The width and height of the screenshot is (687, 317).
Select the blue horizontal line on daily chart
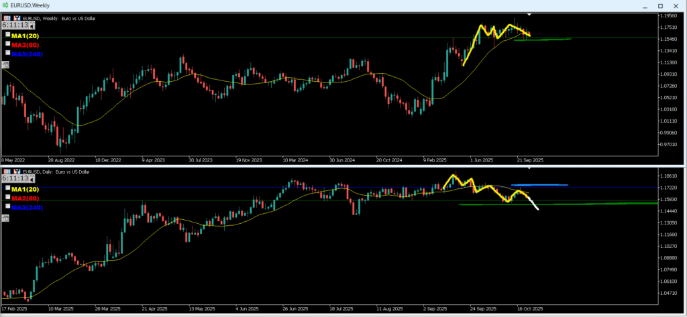[539, 185]
